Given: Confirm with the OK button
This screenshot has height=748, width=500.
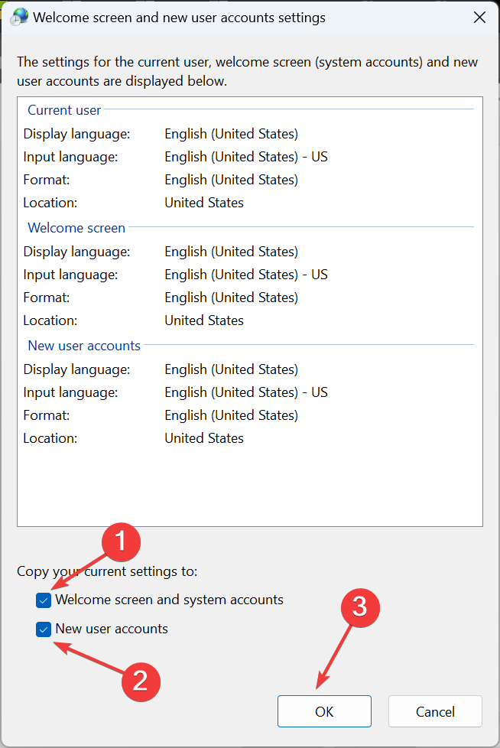Looking at the screenshot, I should pos(324,711).
